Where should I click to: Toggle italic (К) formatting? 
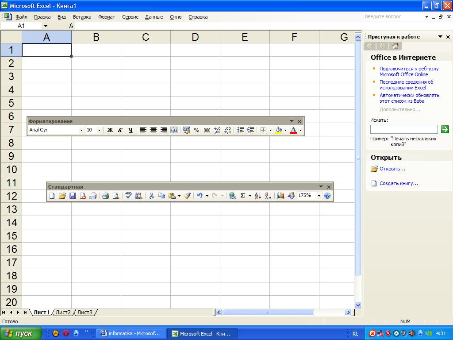[120, 130]
